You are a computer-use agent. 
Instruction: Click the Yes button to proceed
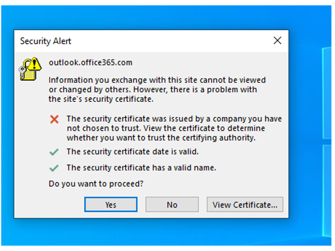[x=111, y=204]
